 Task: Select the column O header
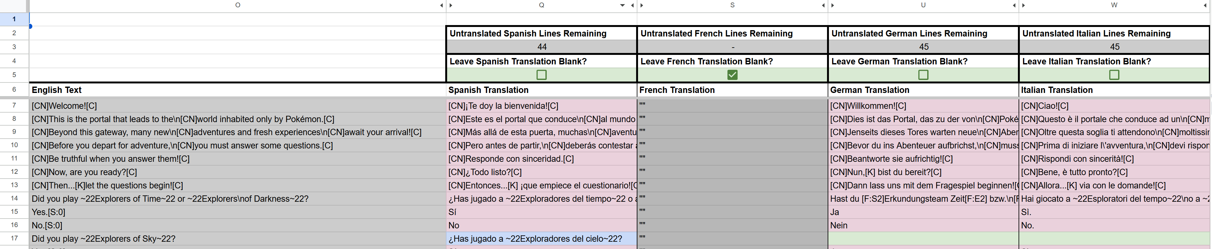(x=238, y=6)
